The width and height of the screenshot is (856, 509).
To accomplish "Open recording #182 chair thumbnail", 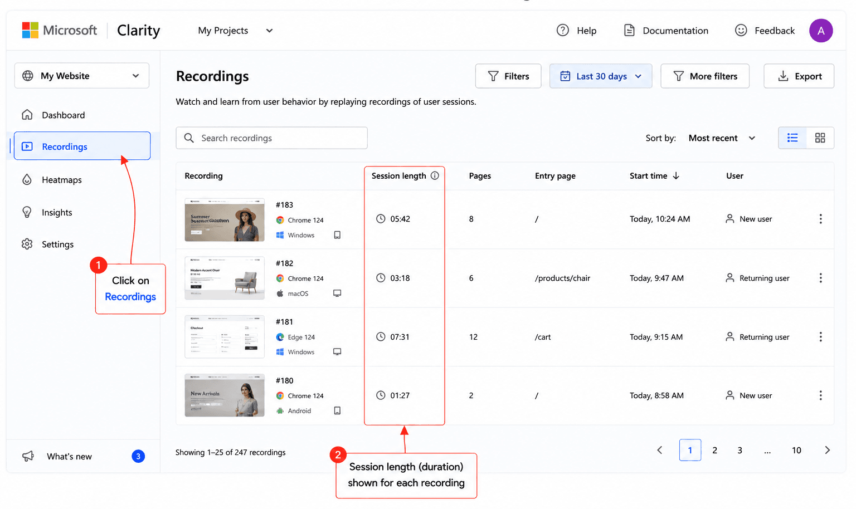I will (225, 278).
